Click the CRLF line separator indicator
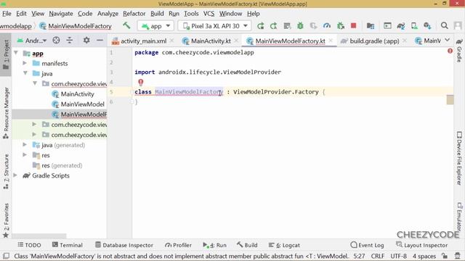This screenshot has height=261, width=465. click(378, 256)
